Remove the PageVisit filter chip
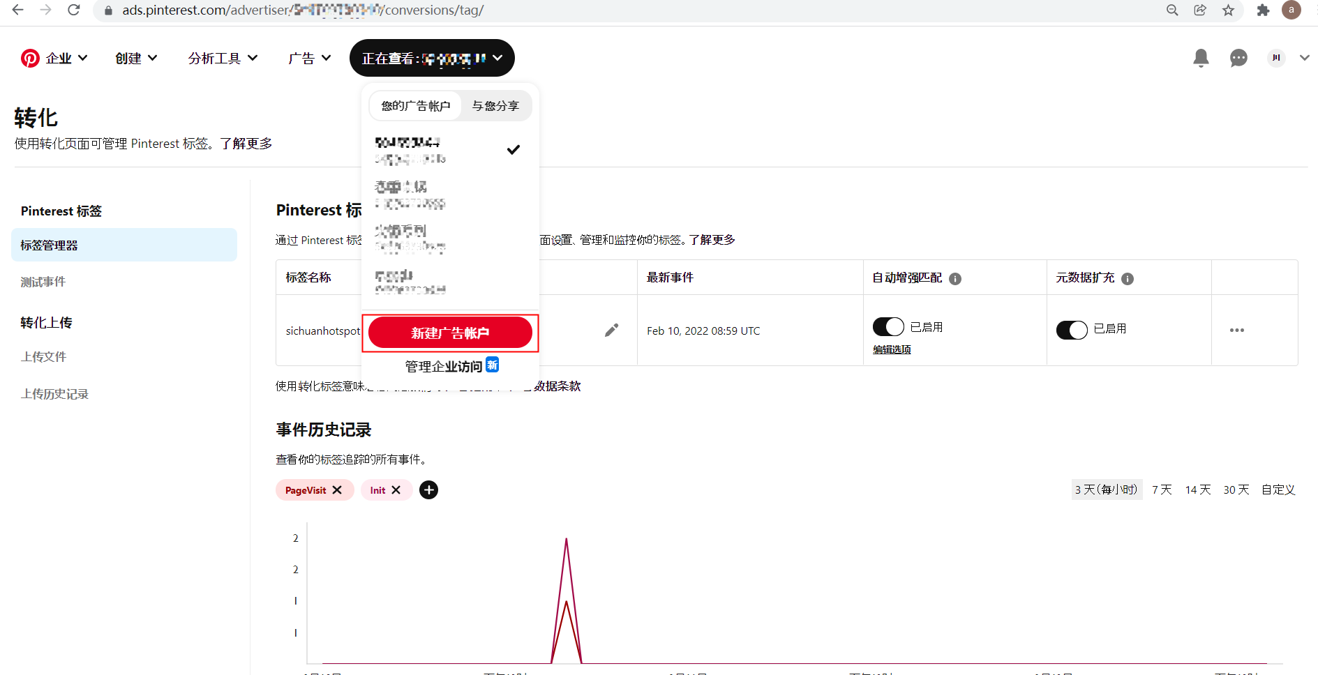 [x=337, y=490]
